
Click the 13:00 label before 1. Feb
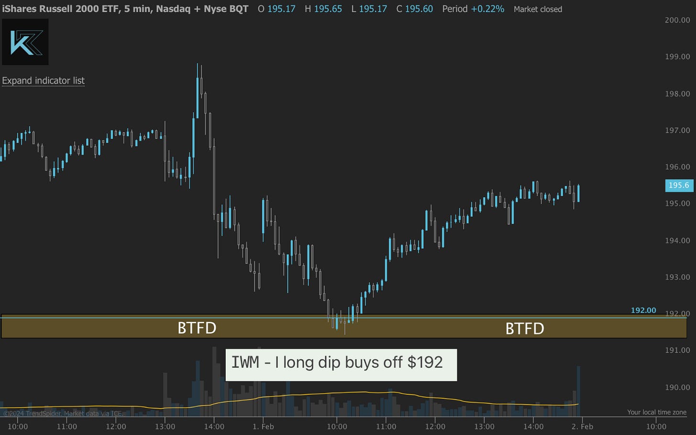point(165,426)
